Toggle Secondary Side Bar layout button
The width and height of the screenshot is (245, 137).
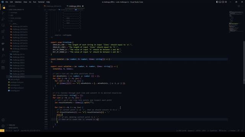click(223, 2)
